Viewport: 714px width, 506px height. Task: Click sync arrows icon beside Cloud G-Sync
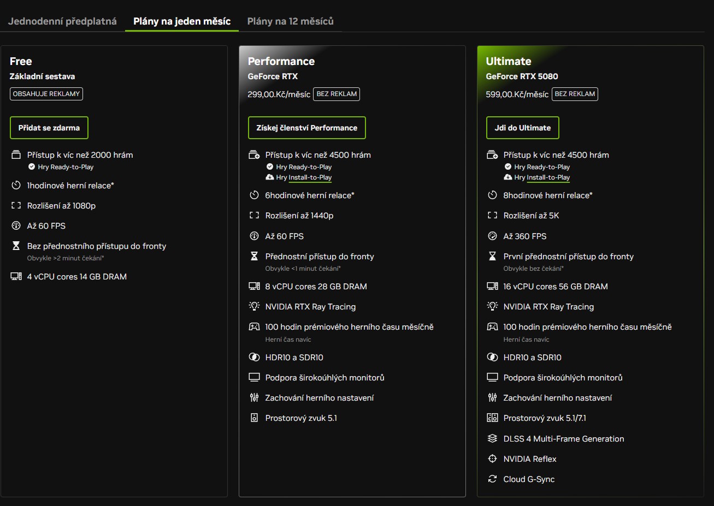click(x=492, y=479)
